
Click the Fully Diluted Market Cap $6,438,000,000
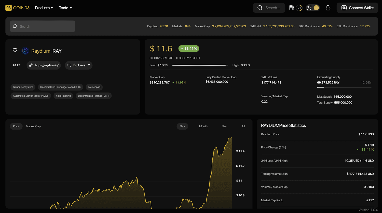point(217,82)
